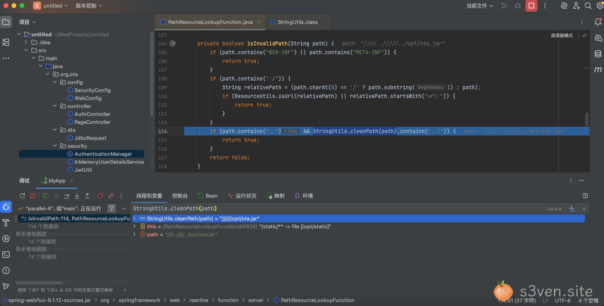Stop the debug session in debug toolbar

33,196
